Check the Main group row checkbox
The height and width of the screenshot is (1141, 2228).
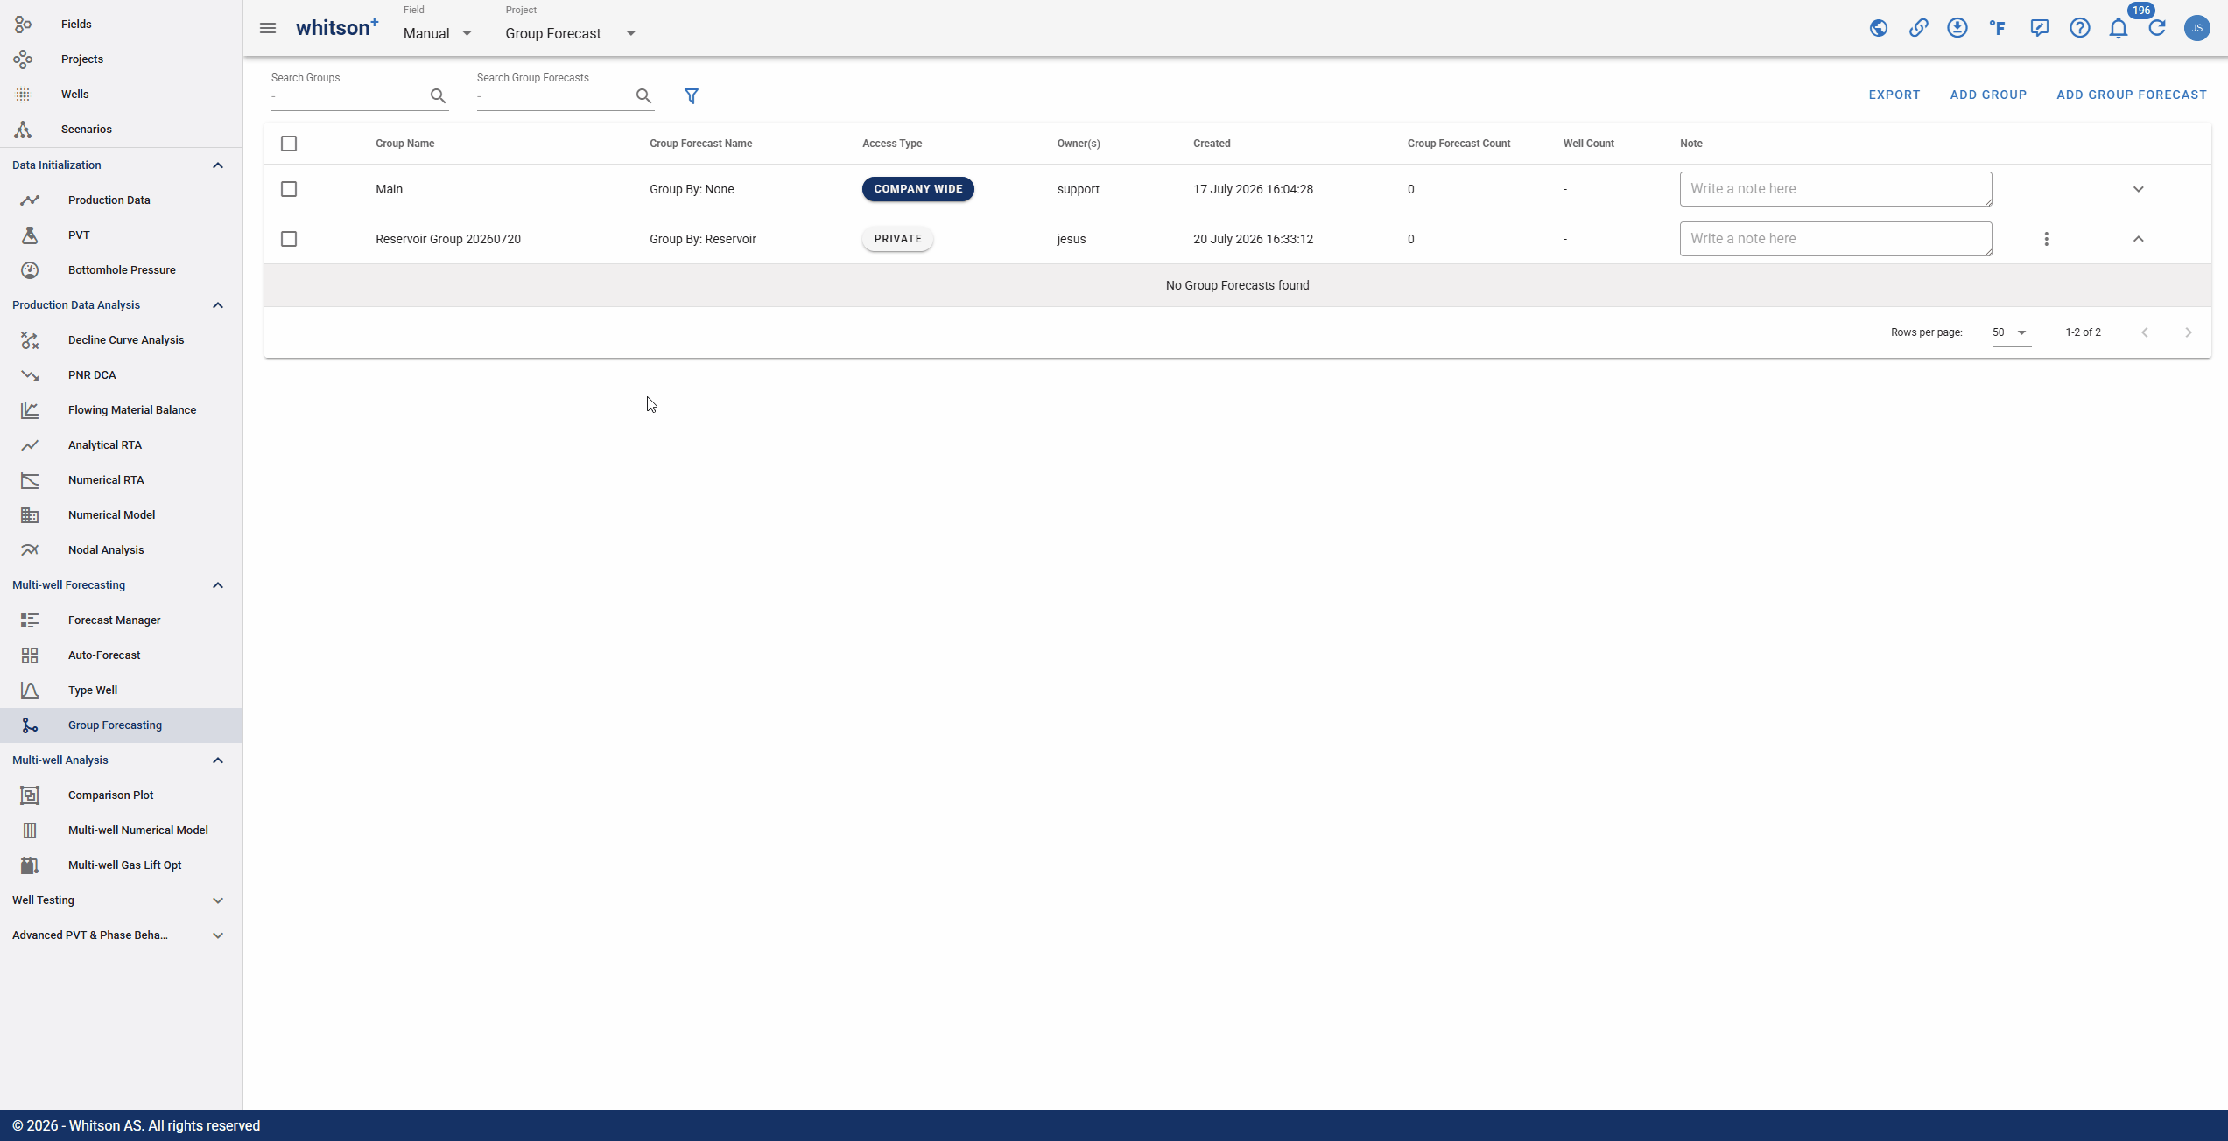pos(289,189)
